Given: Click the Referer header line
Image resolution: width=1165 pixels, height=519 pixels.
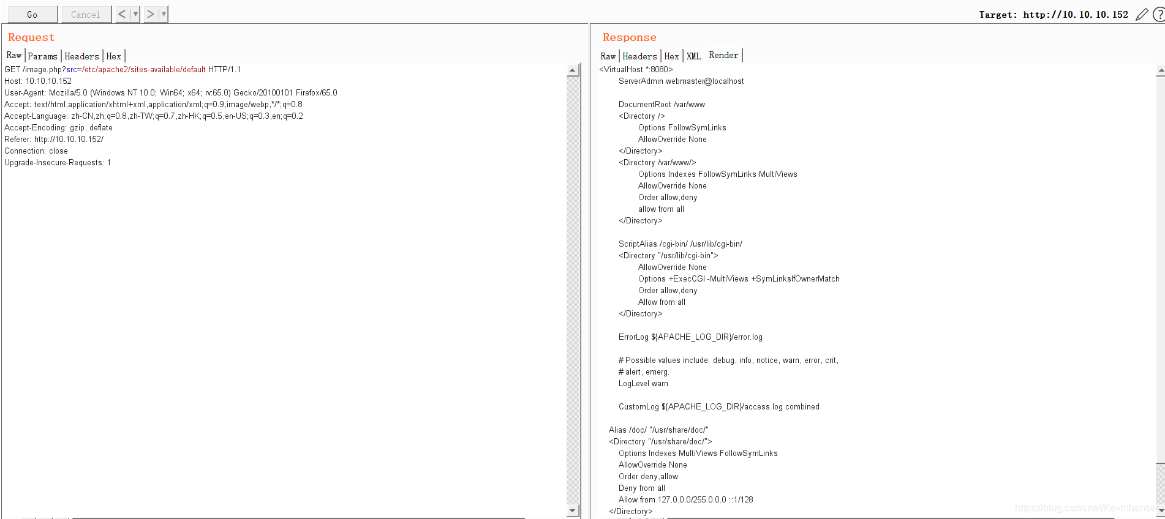Looking at the screenshot, I should 54,139.
